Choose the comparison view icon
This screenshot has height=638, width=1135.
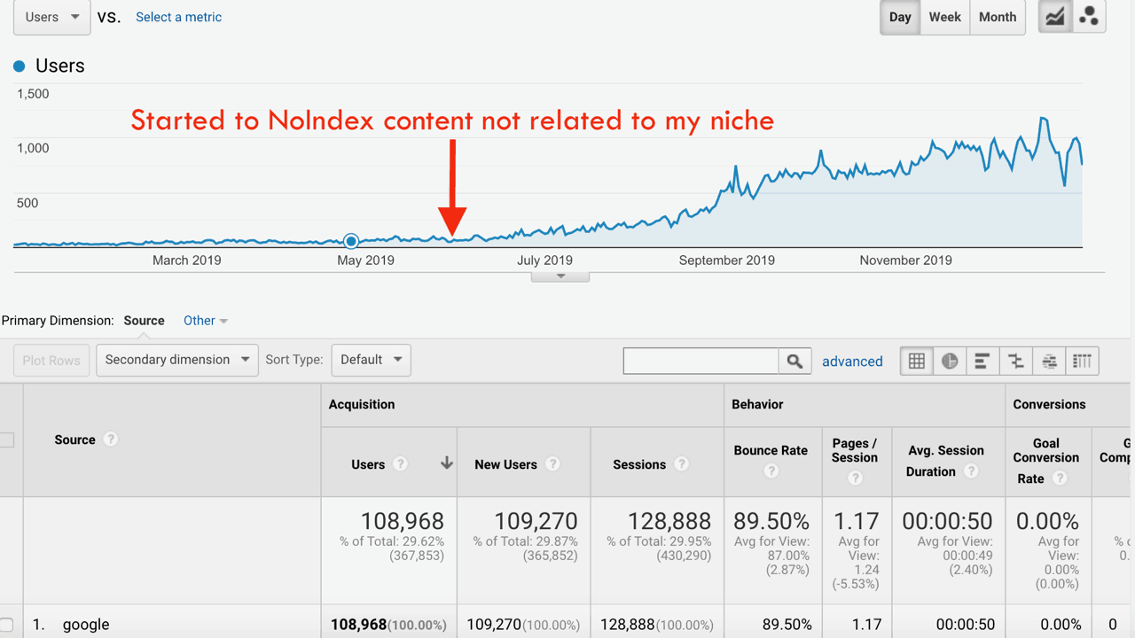tap(1016, 361)
